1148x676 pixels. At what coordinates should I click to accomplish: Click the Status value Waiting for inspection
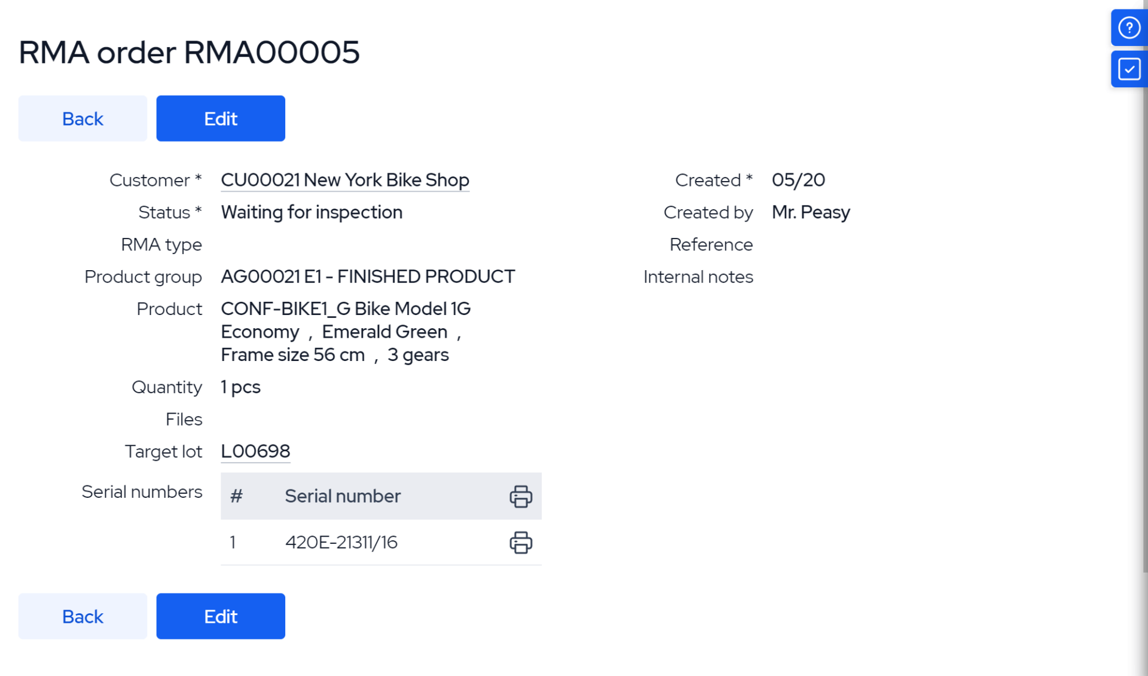tap(312, 212)
